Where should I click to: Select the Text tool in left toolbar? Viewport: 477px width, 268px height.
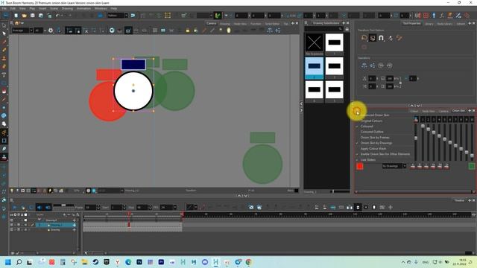[x=4, y=74]
